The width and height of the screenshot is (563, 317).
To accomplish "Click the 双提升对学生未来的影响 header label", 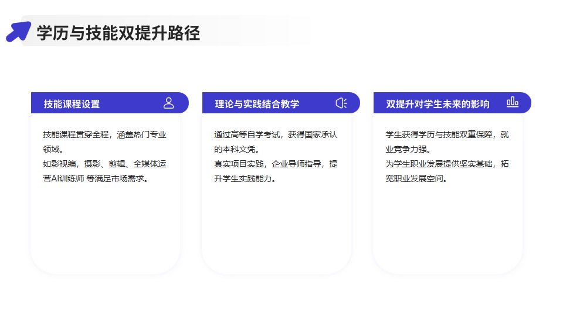I will coord(437,104).
